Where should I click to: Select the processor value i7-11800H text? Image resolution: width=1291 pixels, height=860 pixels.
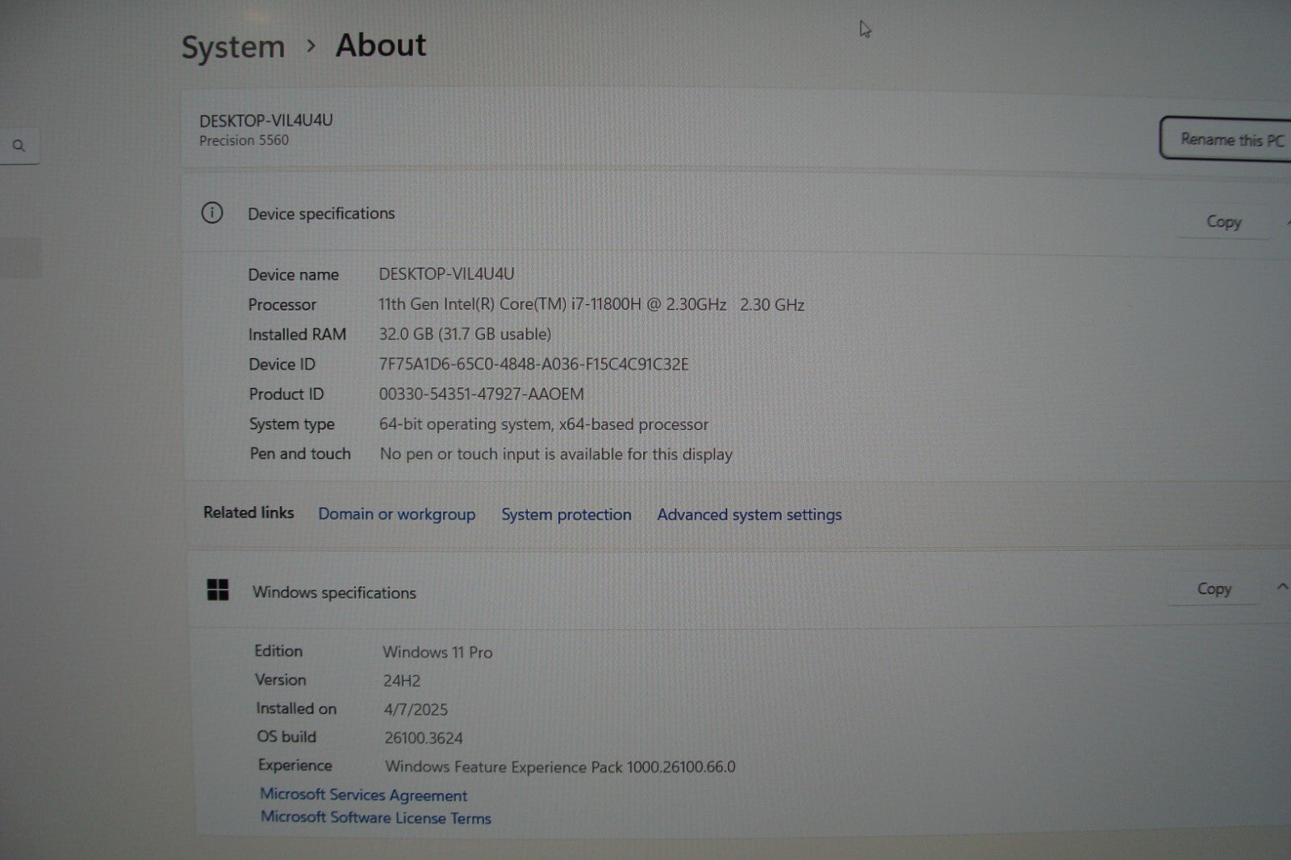click(x=591, y=304)
